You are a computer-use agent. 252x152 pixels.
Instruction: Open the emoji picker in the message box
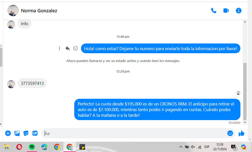click(230, 133)
